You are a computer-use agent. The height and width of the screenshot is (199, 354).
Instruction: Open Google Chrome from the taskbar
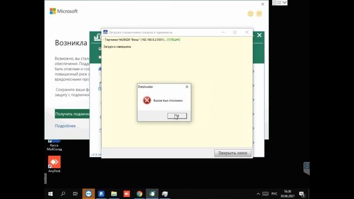pos(139,194)
